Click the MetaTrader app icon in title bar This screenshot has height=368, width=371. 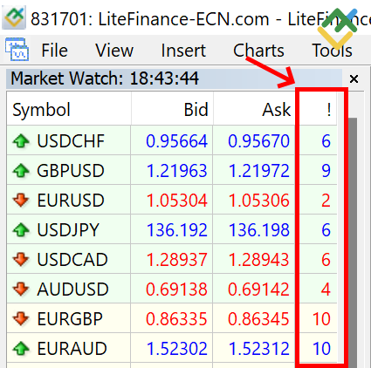[14, 18]
